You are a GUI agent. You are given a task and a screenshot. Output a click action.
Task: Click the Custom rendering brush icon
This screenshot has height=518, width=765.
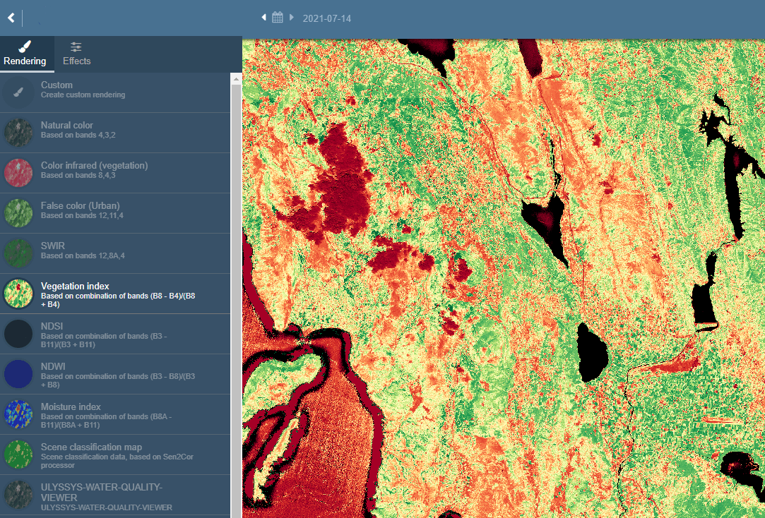click(x=18, y=92)
